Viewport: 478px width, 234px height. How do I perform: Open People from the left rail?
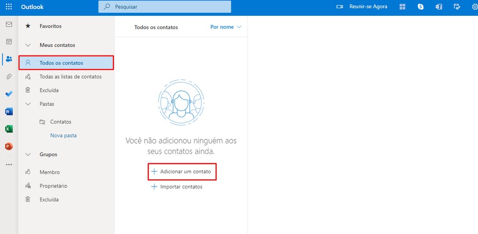click(9, 59)
